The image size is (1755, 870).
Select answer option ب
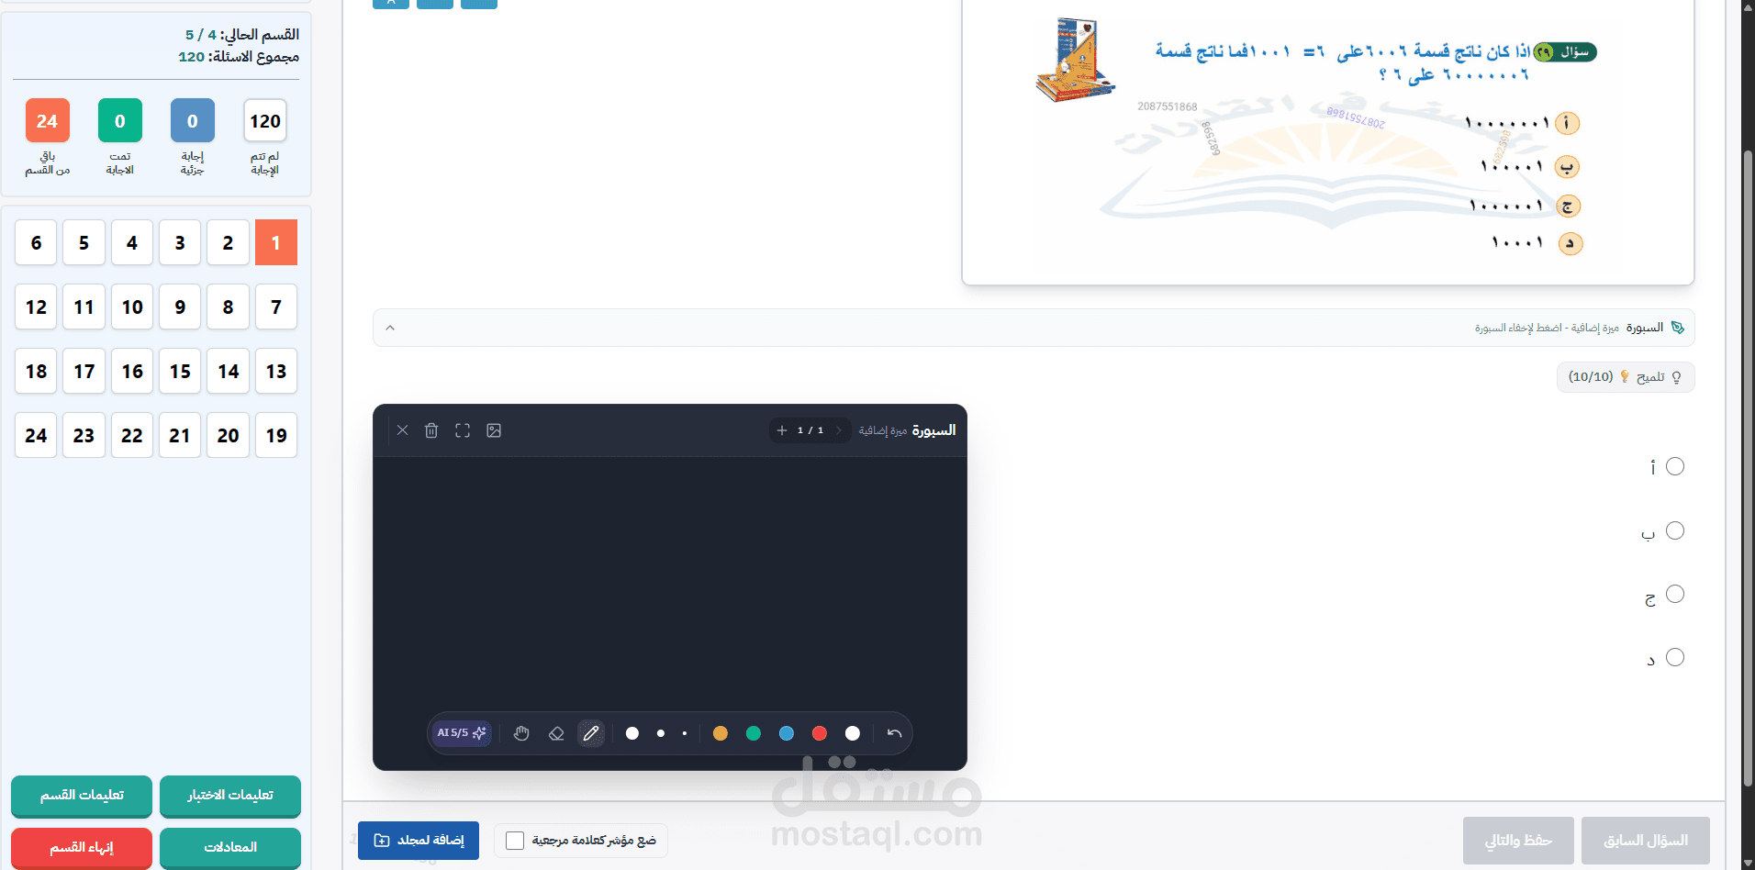1675,530
